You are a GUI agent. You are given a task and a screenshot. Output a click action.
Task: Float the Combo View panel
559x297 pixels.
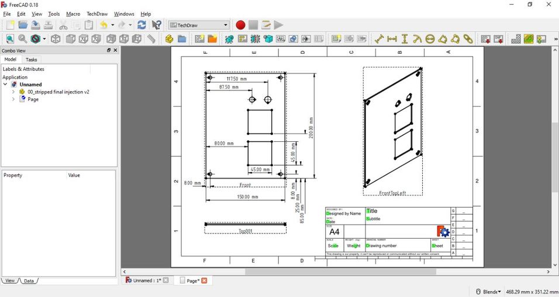coord(109,51)
